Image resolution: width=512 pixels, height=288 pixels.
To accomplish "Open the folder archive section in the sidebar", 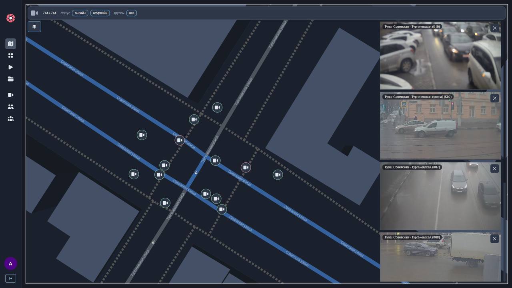I will 11,79.
